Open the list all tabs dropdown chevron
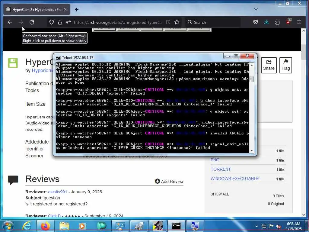 coord(256,9)
